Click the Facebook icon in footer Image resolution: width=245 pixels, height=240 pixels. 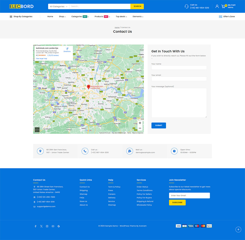[x=36, y=226]
